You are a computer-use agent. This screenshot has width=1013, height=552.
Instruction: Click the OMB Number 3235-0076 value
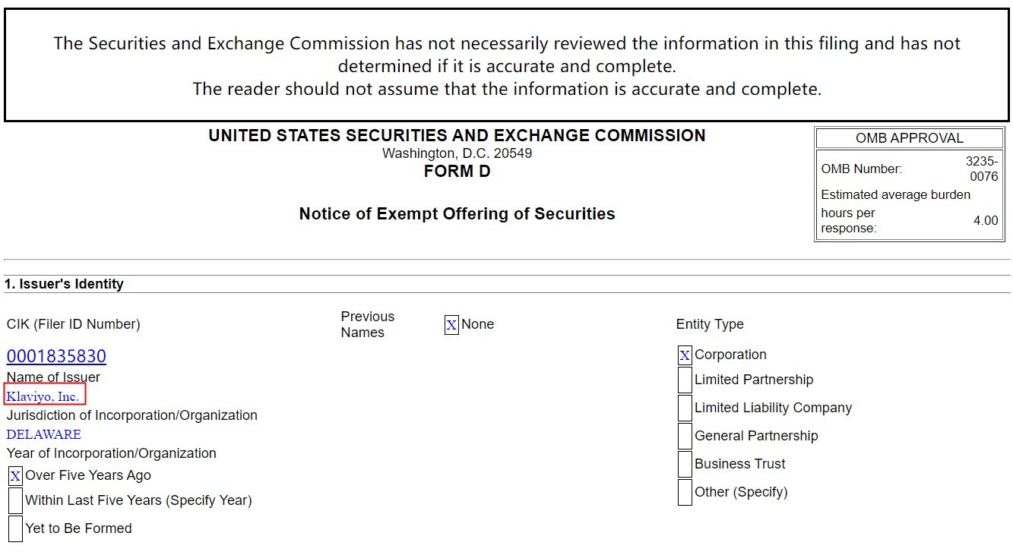[x=983, y=169]
